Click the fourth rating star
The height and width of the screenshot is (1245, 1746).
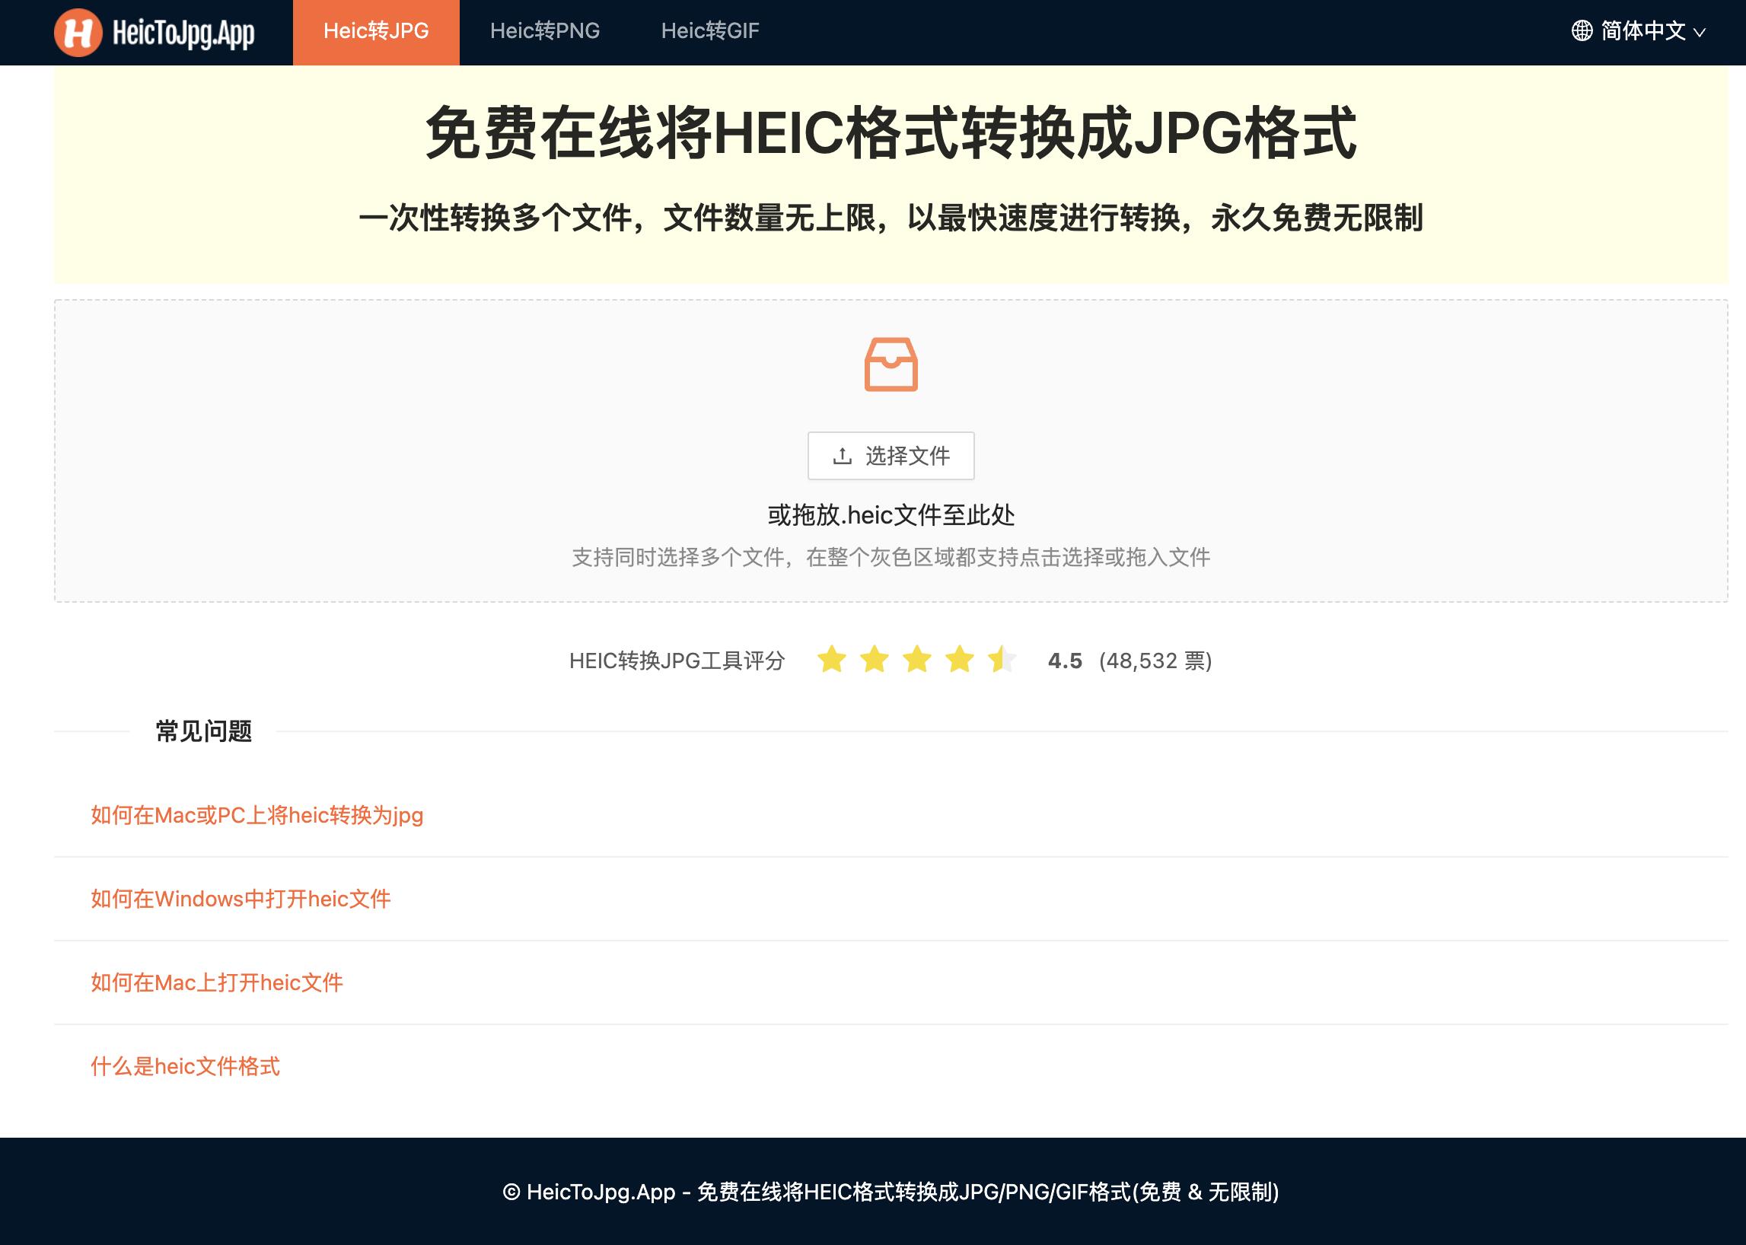[959, 659]
